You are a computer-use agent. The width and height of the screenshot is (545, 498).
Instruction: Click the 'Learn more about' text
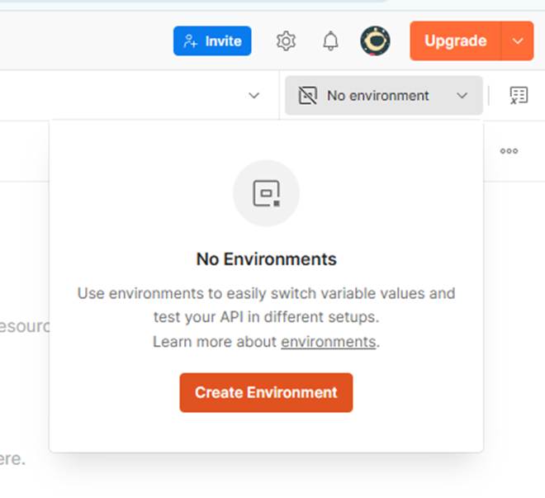click(x=215, y=342)
